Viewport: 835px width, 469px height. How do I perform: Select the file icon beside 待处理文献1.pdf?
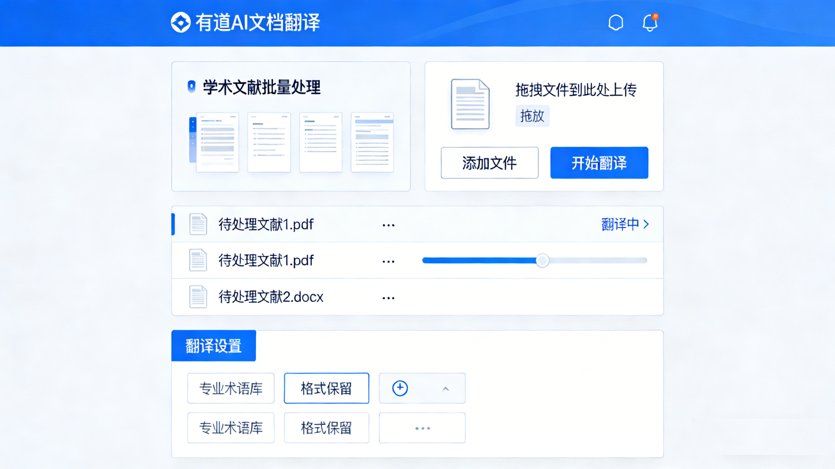198,224
